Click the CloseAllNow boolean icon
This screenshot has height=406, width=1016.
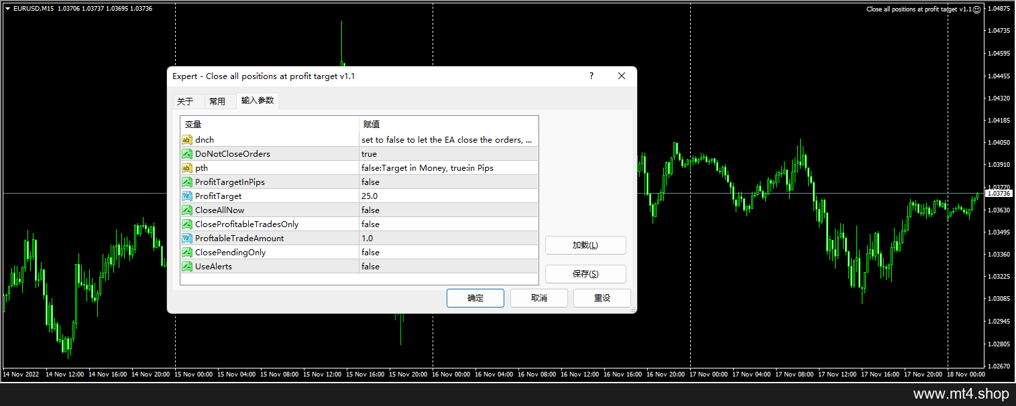click(187, 210)
